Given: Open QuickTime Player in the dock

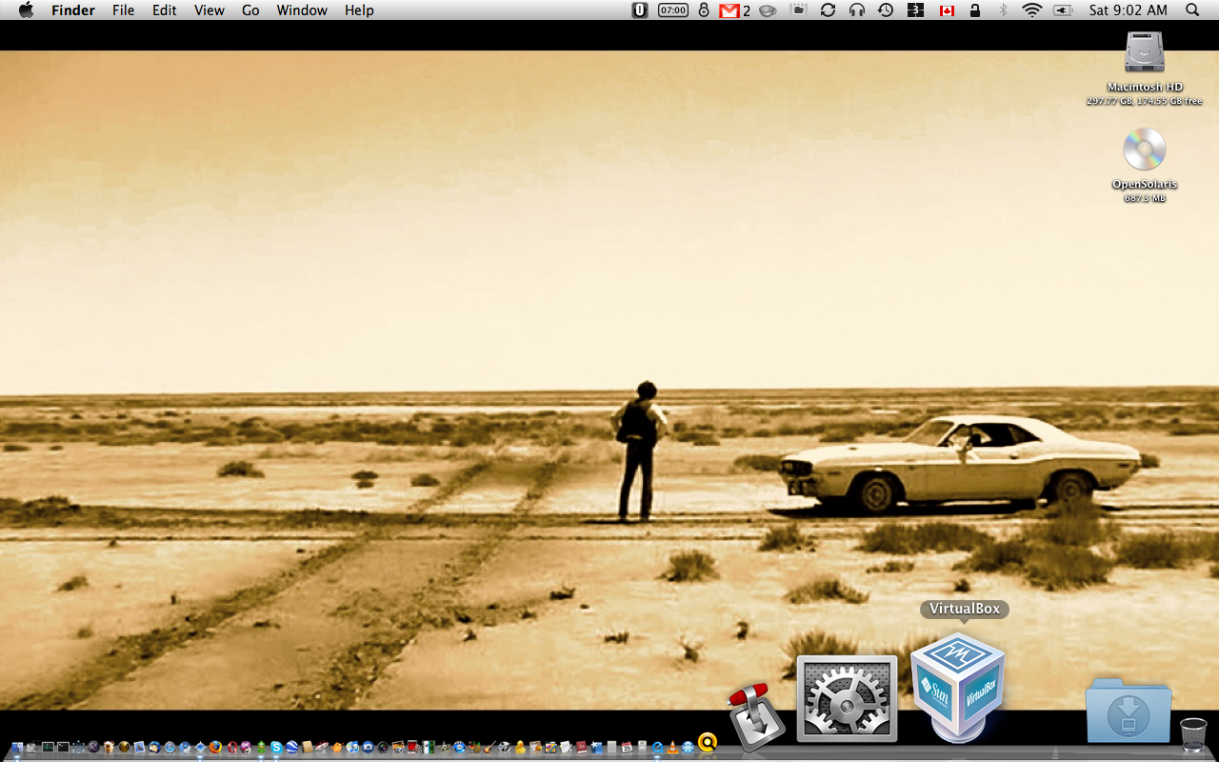Looking at the screenshot, I should pyautogui.click(x=657, y=747).
